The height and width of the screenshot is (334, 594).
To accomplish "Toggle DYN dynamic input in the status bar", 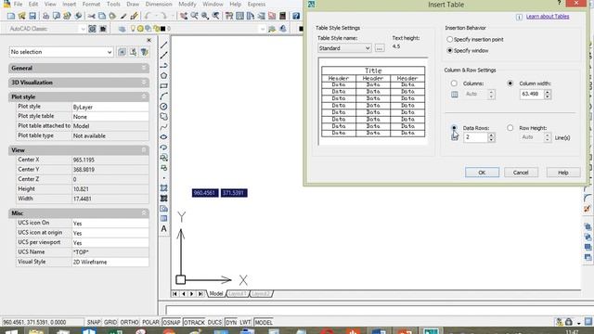I will point(231,322).
